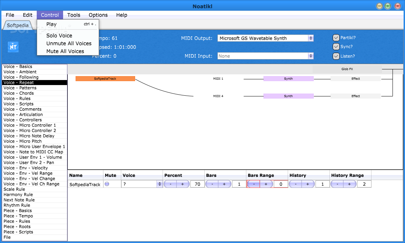Select Voice - Patterns in the list

tap(35, 88)
